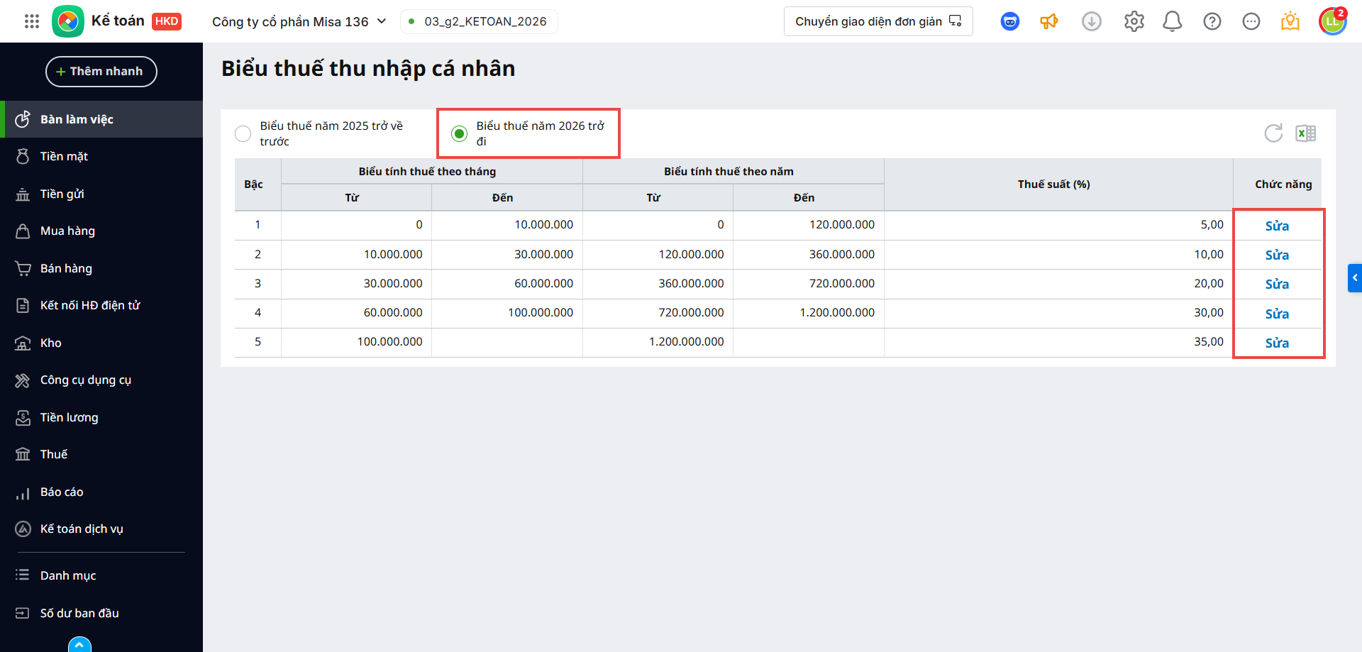Select tax table 2026 onwards option
Image resolution: width=1362 pixels, height=652 pixels.
coord(460,133)
